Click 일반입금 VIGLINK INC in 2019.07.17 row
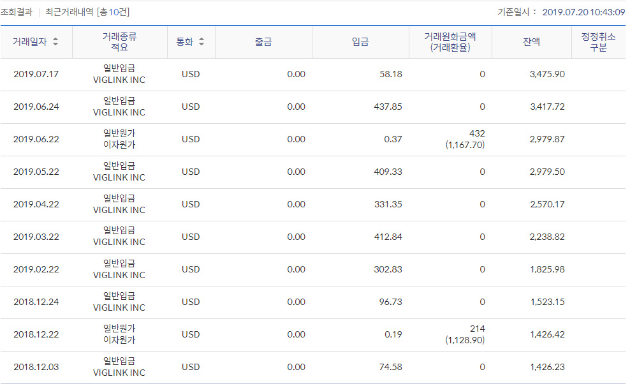The image size is (630, 386). 119,74
